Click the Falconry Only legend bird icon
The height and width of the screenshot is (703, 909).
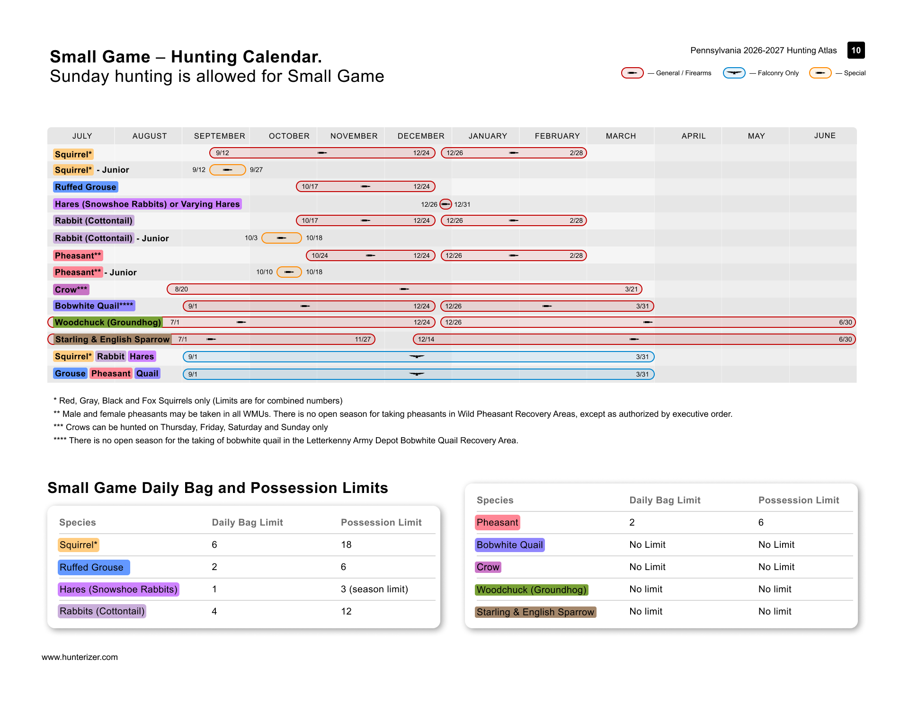pos(734,73)
